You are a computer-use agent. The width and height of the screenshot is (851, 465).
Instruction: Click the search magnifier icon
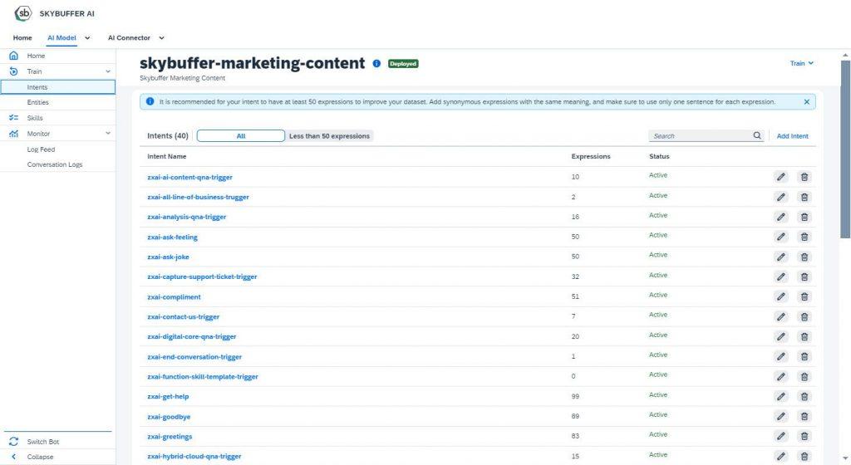757,135
